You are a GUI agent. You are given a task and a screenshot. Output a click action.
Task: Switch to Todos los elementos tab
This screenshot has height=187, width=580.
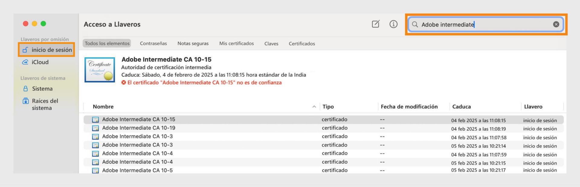click(x=107, y=43)
